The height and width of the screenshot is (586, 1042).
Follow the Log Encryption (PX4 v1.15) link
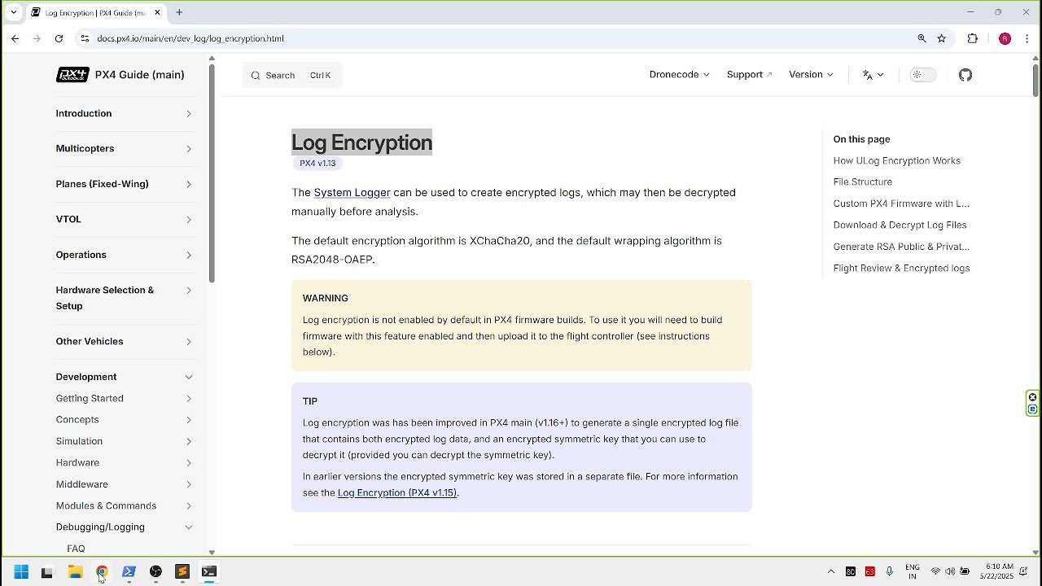coord(397,493)
